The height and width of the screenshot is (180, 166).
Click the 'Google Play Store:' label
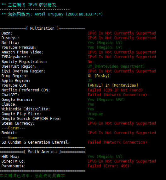pyautogui.click(x=21, y=114)
